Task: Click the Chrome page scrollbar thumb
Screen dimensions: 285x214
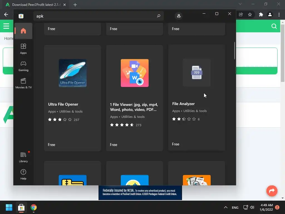Action: [x=282, y=53]
